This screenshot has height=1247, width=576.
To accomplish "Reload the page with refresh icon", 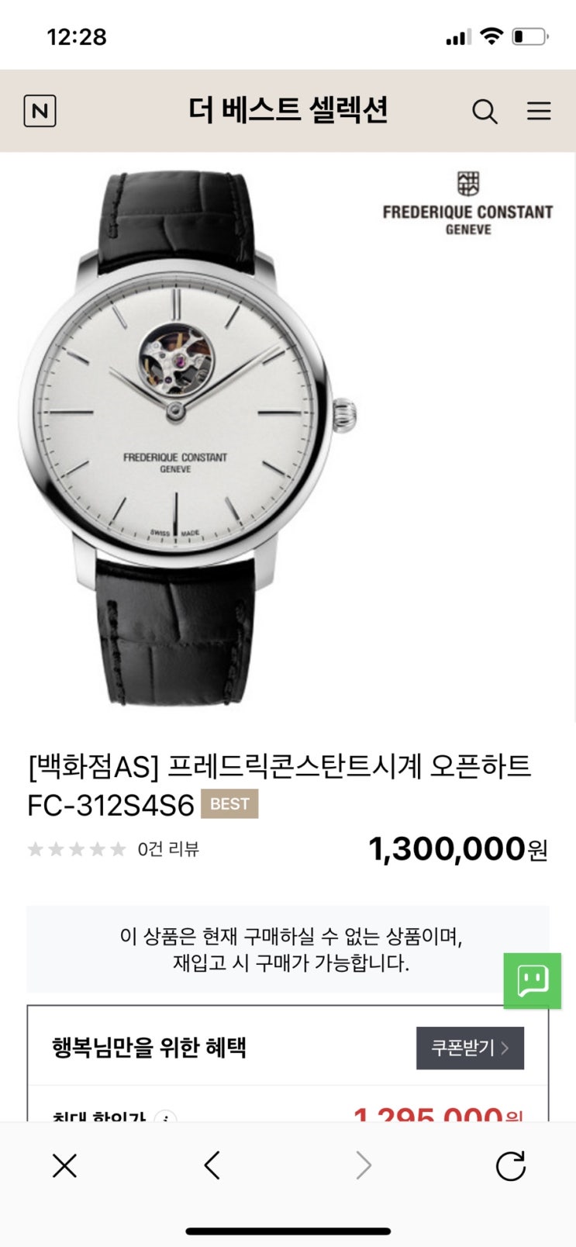I will pos(511,1165).
